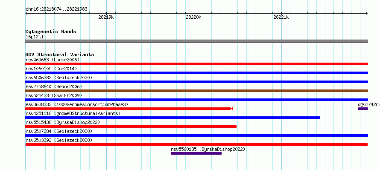Viewport: 380px width, 170px height.
Task: Select the blue nsv6506382 variant bar
Action: (x=196, y=82)
